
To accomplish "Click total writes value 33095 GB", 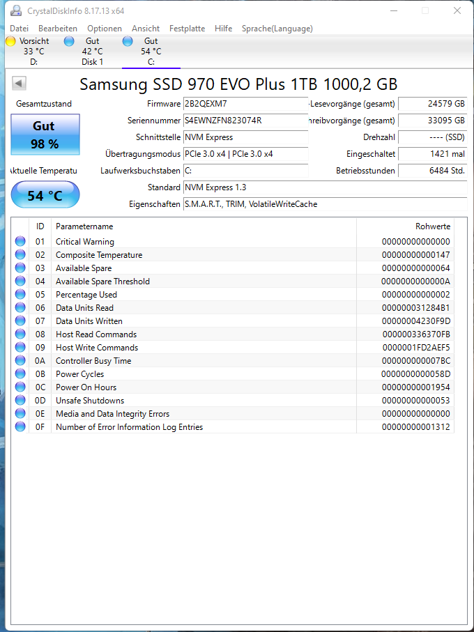I will pos(433,120).
